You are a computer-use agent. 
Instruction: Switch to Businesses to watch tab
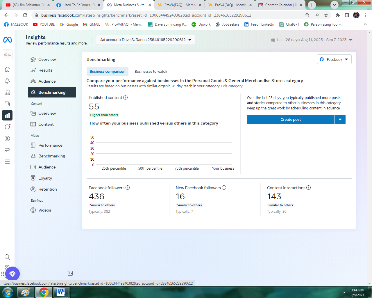(151, 71)
